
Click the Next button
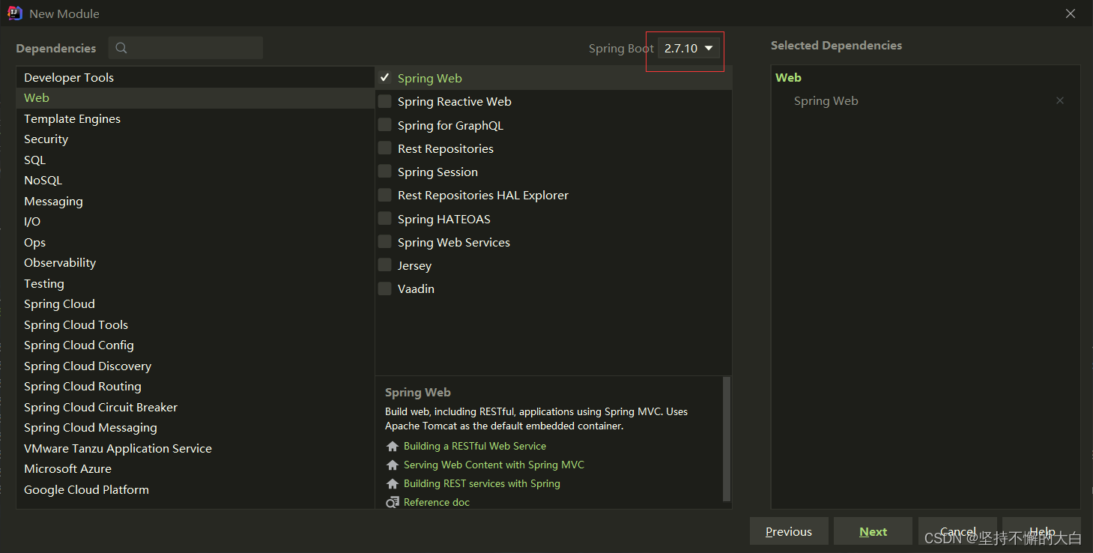(x=873, y=531)
